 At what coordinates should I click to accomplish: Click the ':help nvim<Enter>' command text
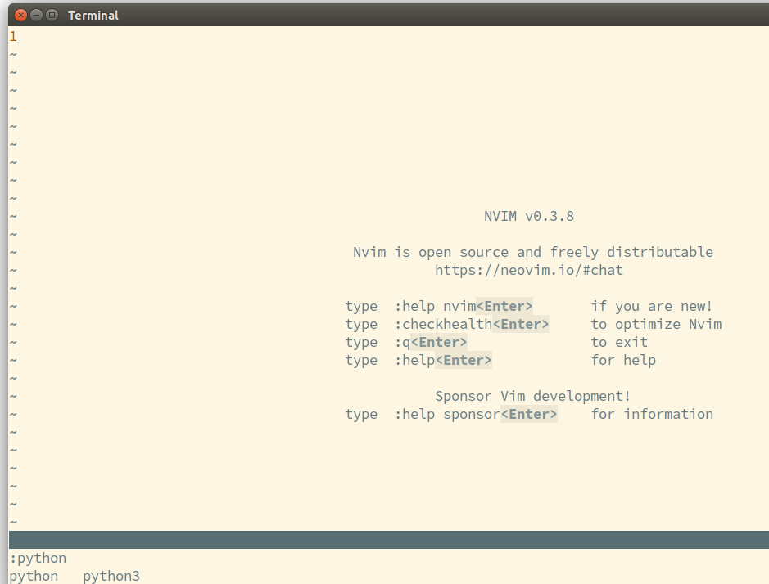464,307
